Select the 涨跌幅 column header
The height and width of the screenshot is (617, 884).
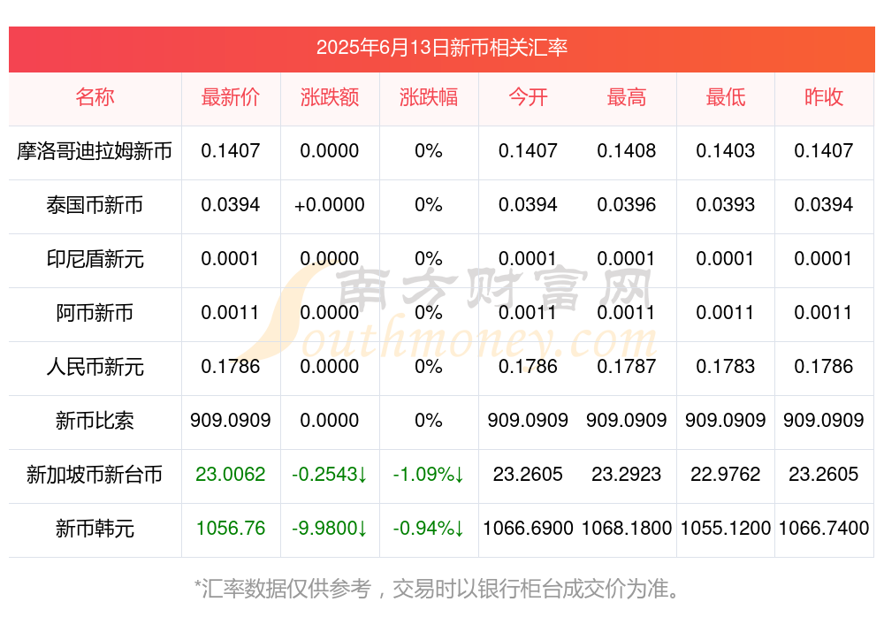(x=429, y=97)
